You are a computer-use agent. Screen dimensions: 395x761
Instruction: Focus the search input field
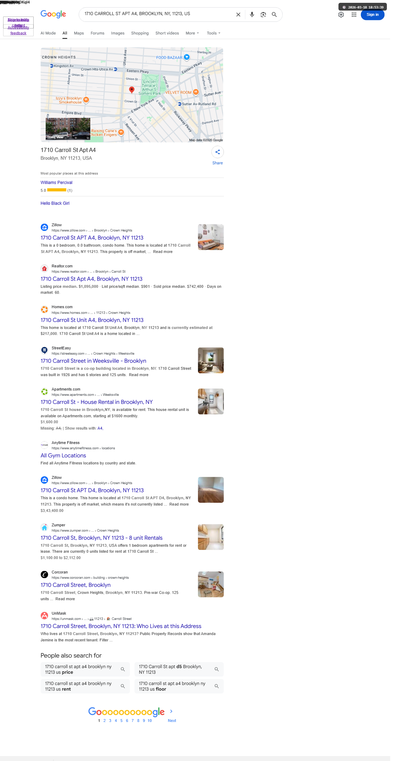click(x=158, y=14)
